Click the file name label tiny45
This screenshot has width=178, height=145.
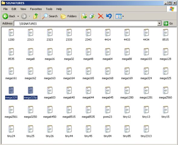[88, 136]
